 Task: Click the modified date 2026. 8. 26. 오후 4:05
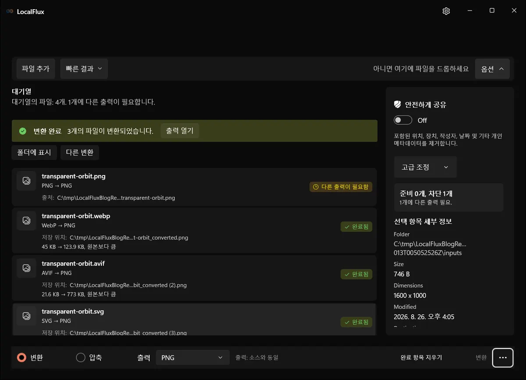click(424, 317)
